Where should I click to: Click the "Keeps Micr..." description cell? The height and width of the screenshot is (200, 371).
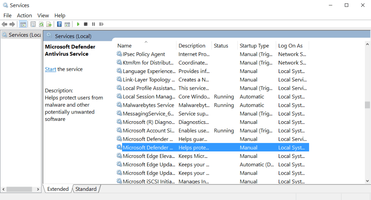pos(193,156)
